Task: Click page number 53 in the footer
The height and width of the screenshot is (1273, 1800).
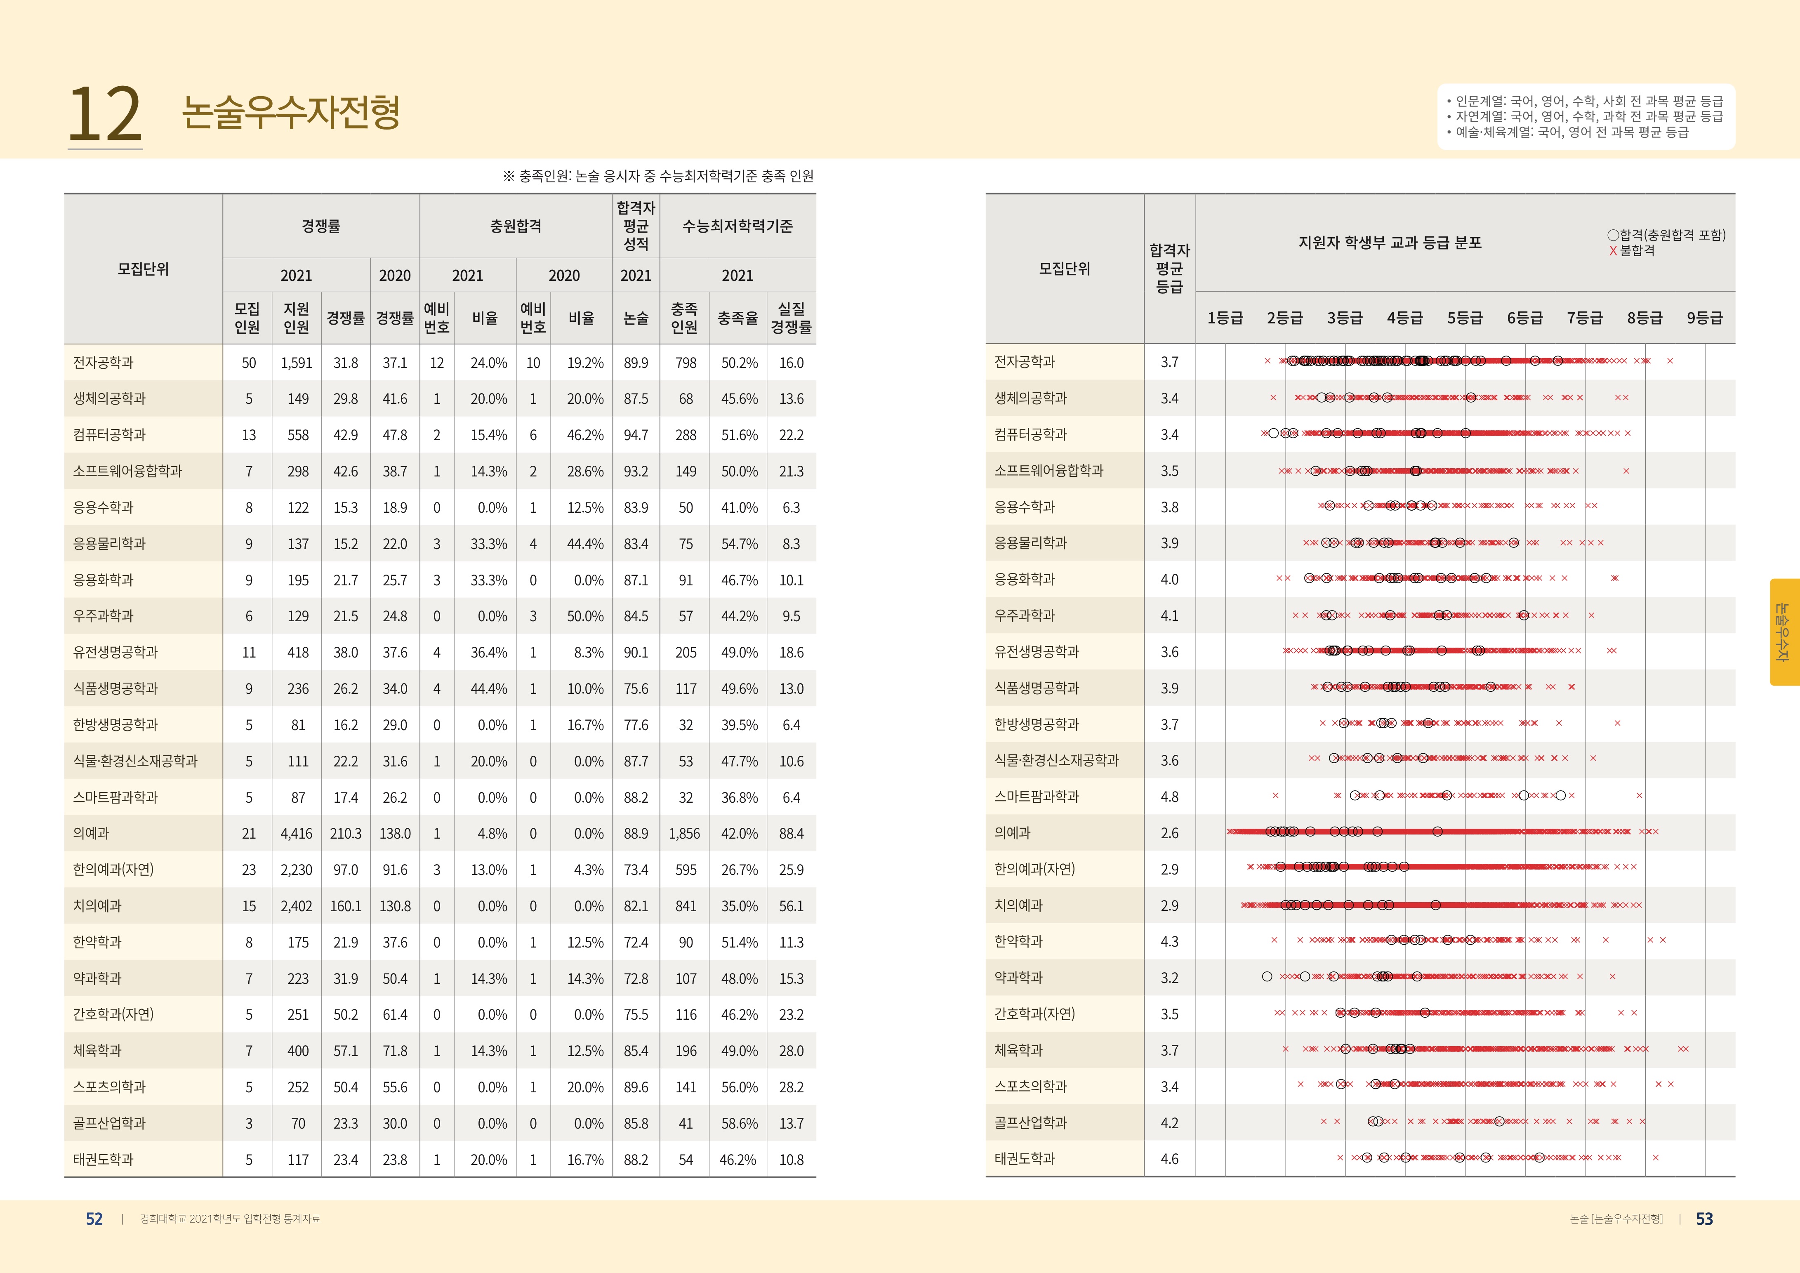Action: pyautogui.click(x=1704, y=1219)
